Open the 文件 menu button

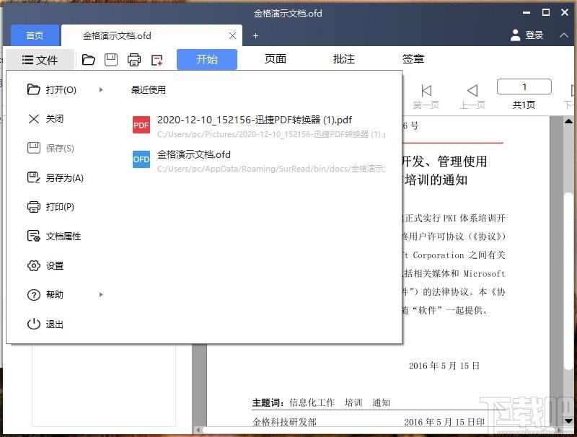(40, 60)
